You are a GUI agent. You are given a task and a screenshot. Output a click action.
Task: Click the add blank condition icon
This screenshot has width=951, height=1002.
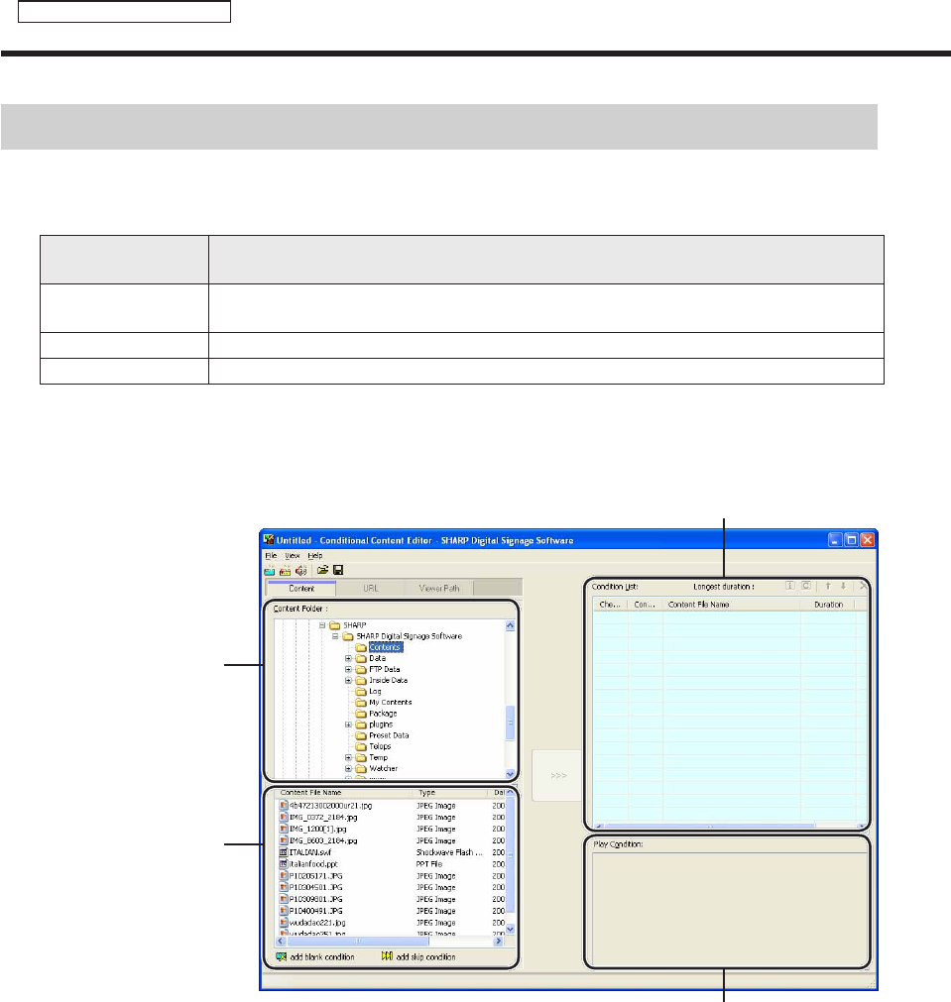tap(282, 956)
